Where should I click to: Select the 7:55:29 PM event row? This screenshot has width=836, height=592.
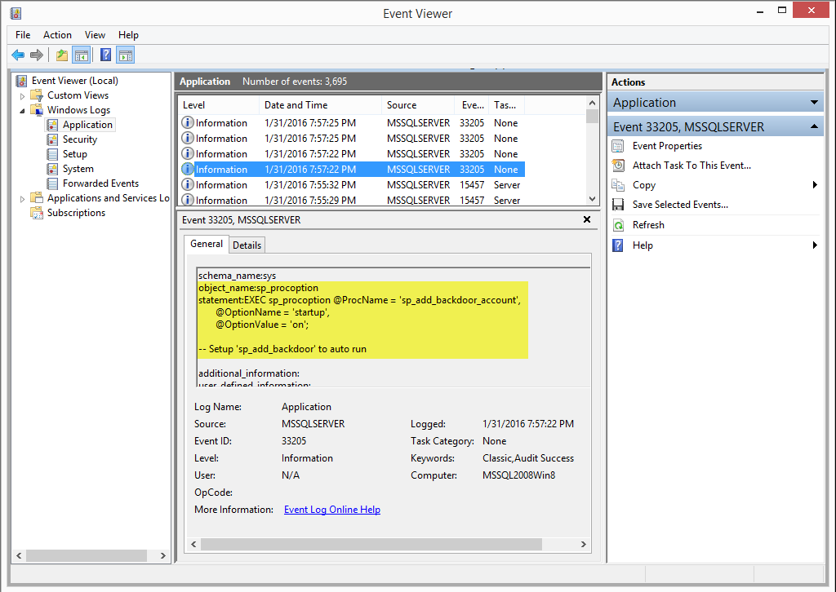(352, 200)
